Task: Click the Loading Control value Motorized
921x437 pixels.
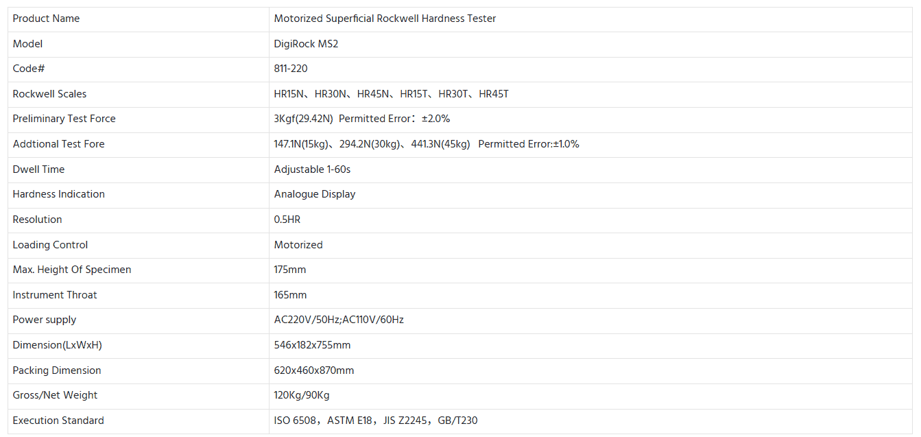Action: (298, 245)
